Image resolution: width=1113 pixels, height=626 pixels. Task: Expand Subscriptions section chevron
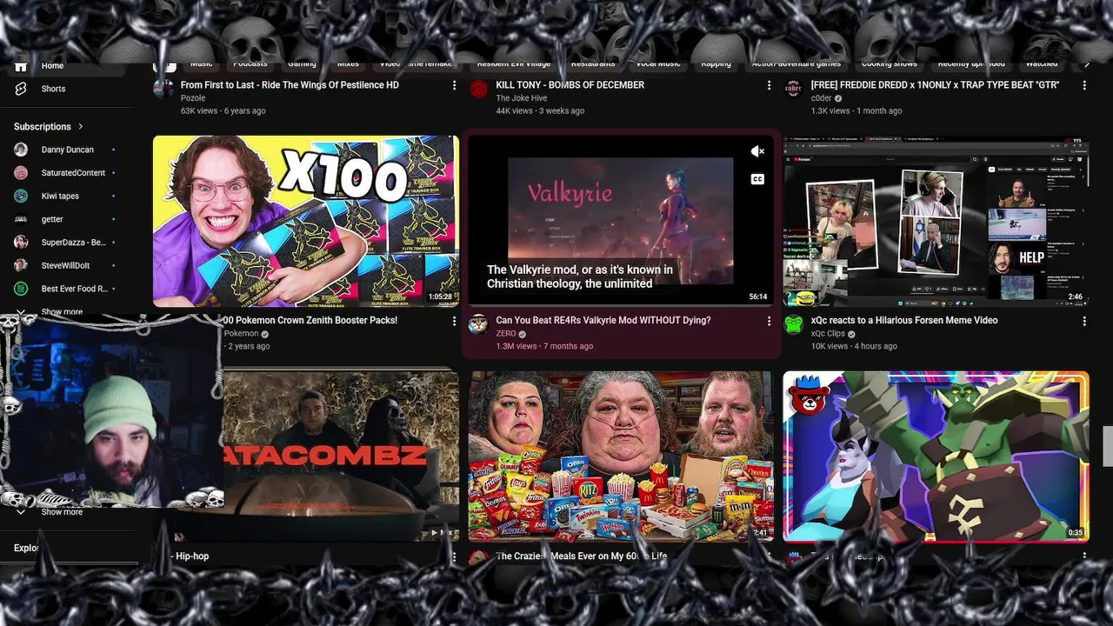click(81, 127)
